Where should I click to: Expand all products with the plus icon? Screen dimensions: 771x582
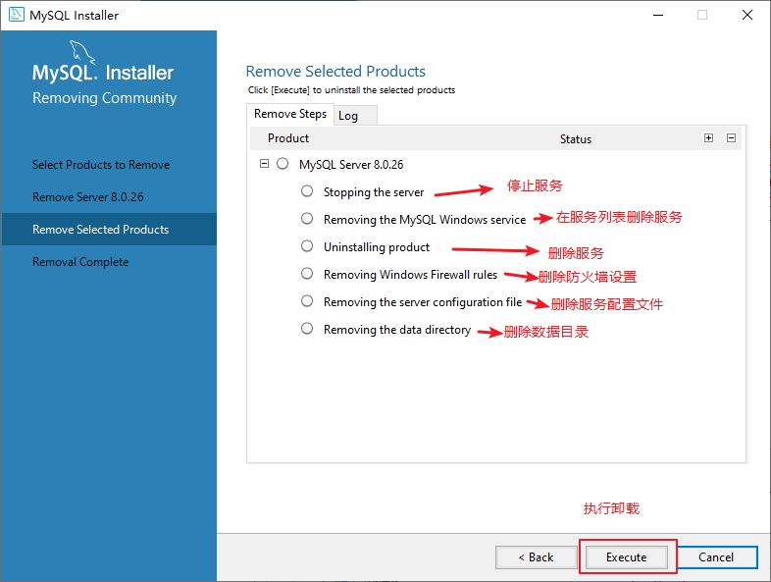(x=708, y=137)
